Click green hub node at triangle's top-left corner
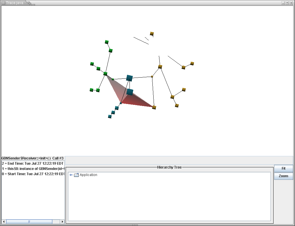This screenshot has width=295, height=226. click(105, 74)
